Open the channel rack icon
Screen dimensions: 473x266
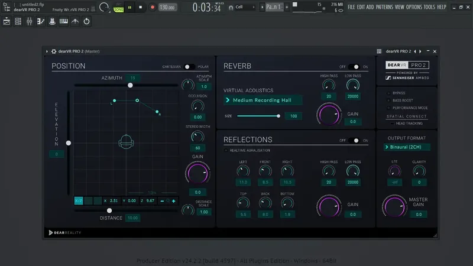click(18, 21)
